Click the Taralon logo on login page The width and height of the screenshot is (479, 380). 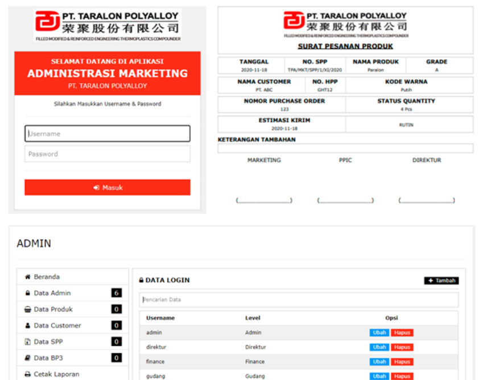coord(107,26)
